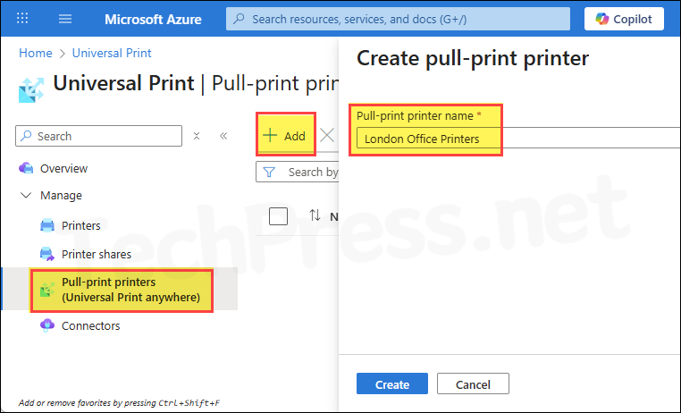This screenshot has height=413, width=681.
Task: Click the Printers icon
Action: (x=46, y=226)
